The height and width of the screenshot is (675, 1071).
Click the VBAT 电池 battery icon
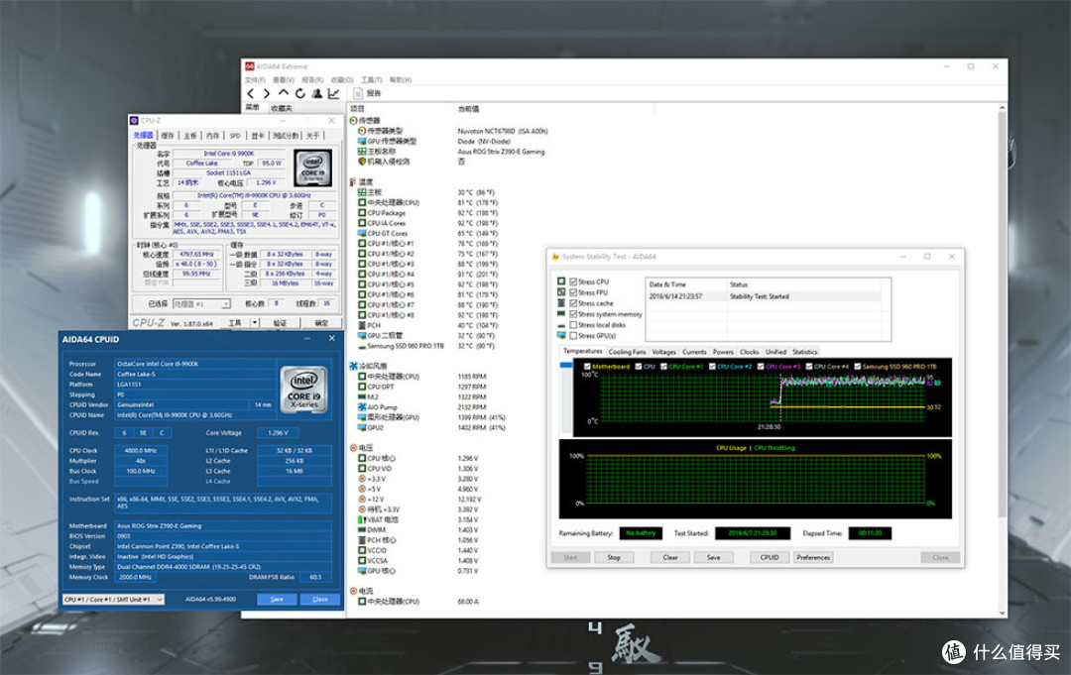coord(362,519)
